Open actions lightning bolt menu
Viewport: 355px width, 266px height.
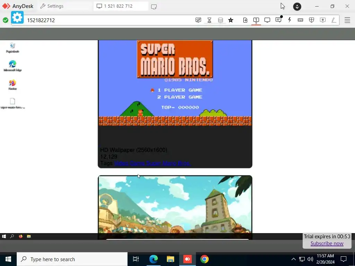point(289,20)
